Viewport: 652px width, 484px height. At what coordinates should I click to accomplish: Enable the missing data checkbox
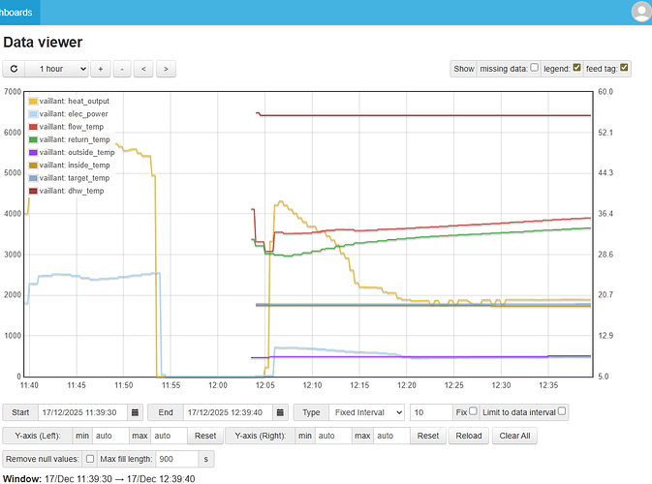[x=535, y=68]
